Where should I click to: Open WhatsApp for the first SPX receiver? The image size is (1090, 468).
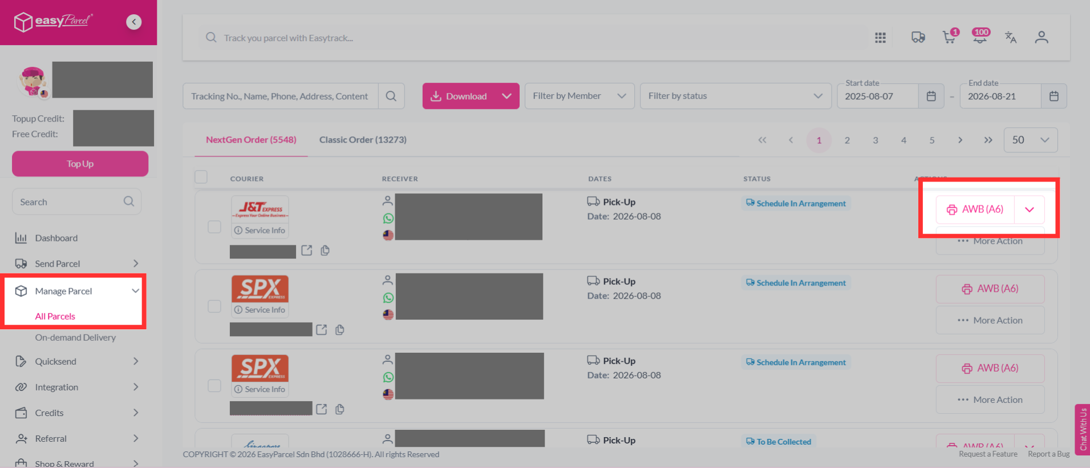pyautogui.click(x=388, y=298)
